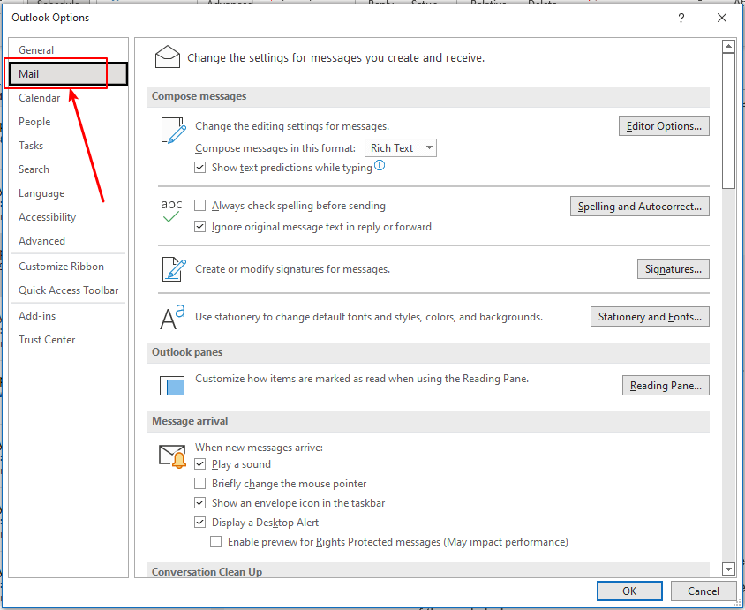Switch to the Search options category

[69, 169]
